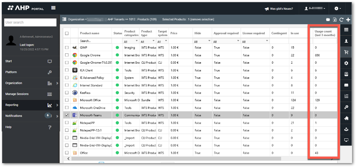Open the Approval required filter dropdown

226,41
